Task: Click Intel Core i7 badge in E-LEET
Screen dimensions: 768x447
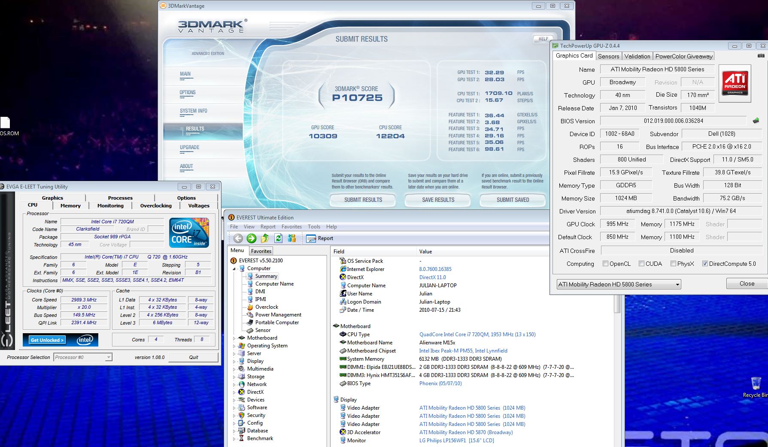Action: coord(189,232)
